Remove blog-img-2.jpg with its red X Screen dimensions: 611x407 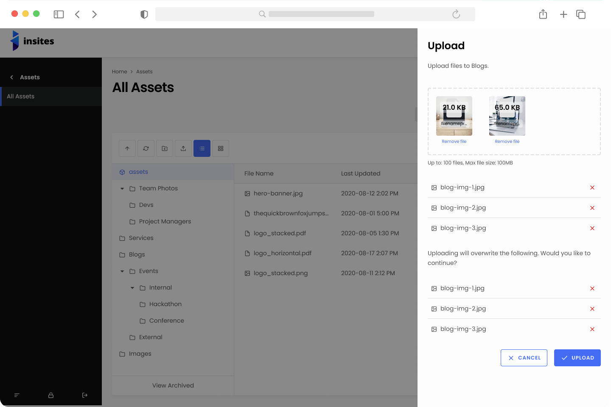[x=592, y=208]
